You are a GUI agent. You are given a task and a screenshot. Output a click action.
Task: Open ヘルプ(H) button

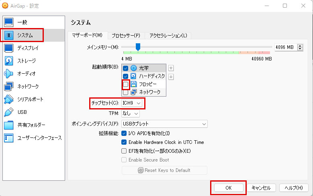(x=294, y=188)
